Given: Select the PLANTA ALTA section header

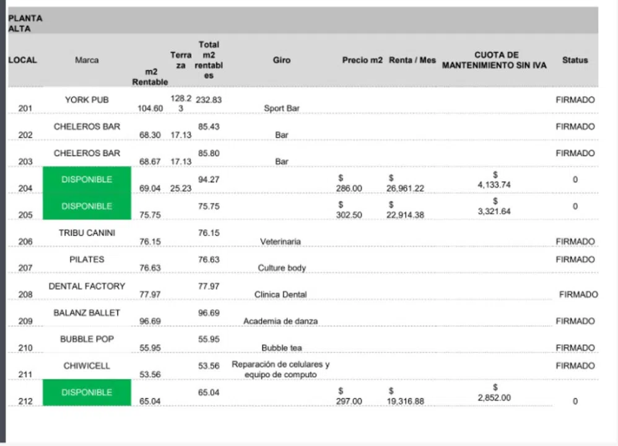Looking at the screenshot, I should (x=25, y=24).
